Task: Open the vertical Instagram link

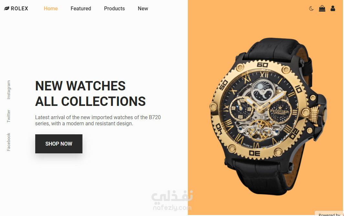Action: pos(8,90)
